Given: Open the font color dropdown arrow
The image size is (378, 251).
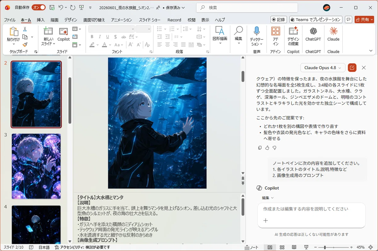Looking at the screenshot, I should (x=110, y=45).
